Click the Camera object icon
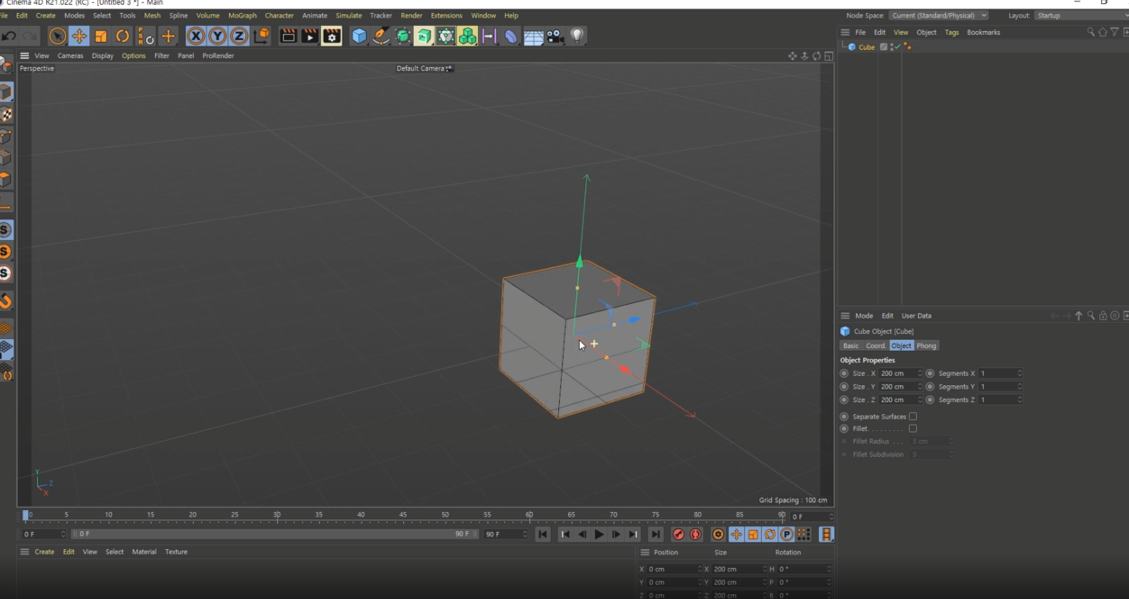Image resolution: width=1129 pixels, height=599 pixels. point(555,36)
